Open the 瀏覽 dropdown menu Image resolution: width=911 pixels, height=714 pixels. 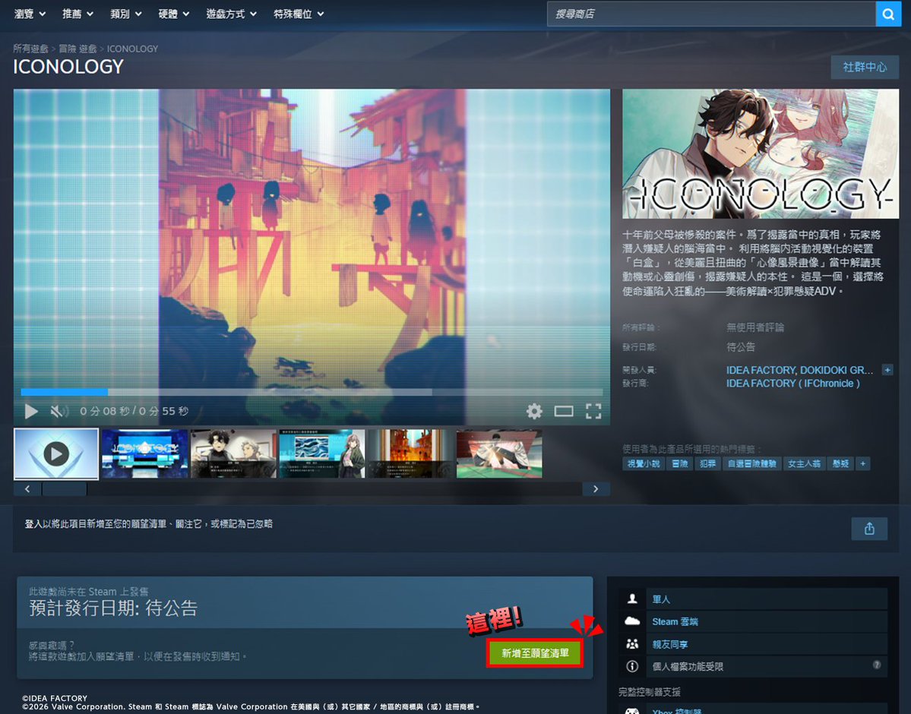[30, 14]
